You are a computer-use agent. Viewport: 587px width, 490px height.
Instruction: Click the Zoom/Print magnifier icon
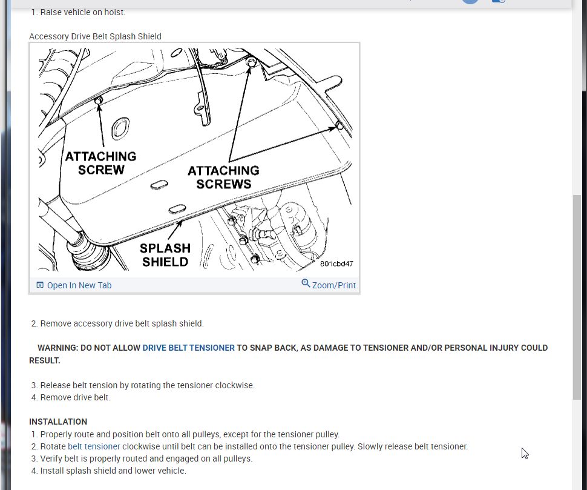306,283
